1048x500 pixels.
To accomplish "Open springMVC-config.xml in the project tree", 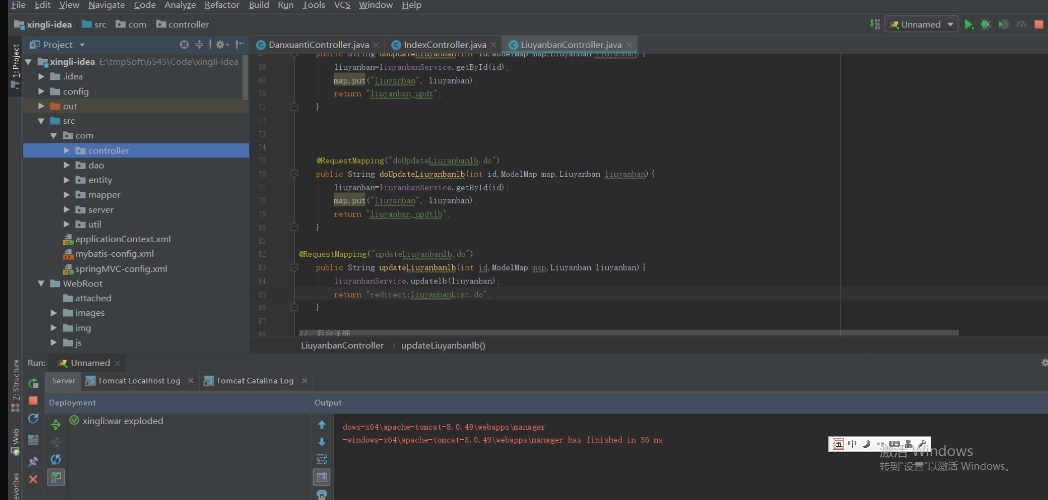I will tap(121, 269).
